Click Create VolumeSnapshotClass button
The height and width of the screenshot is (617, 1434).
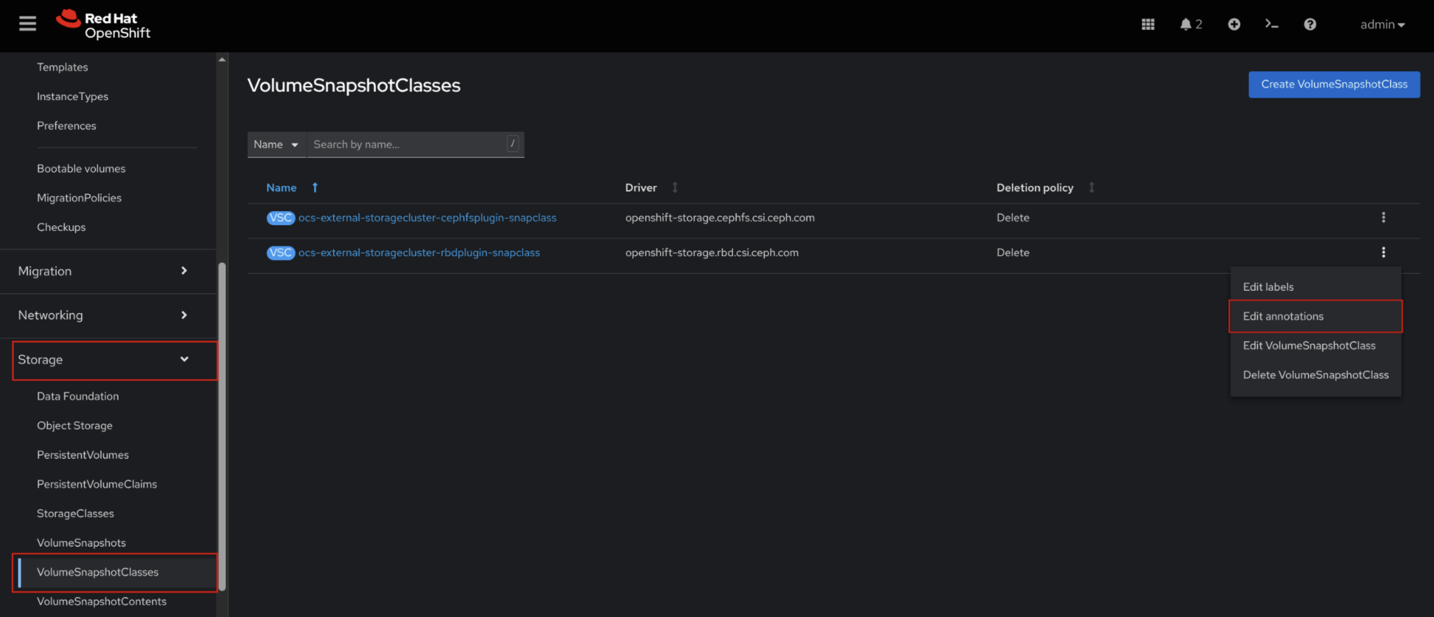coord(1333,84)
